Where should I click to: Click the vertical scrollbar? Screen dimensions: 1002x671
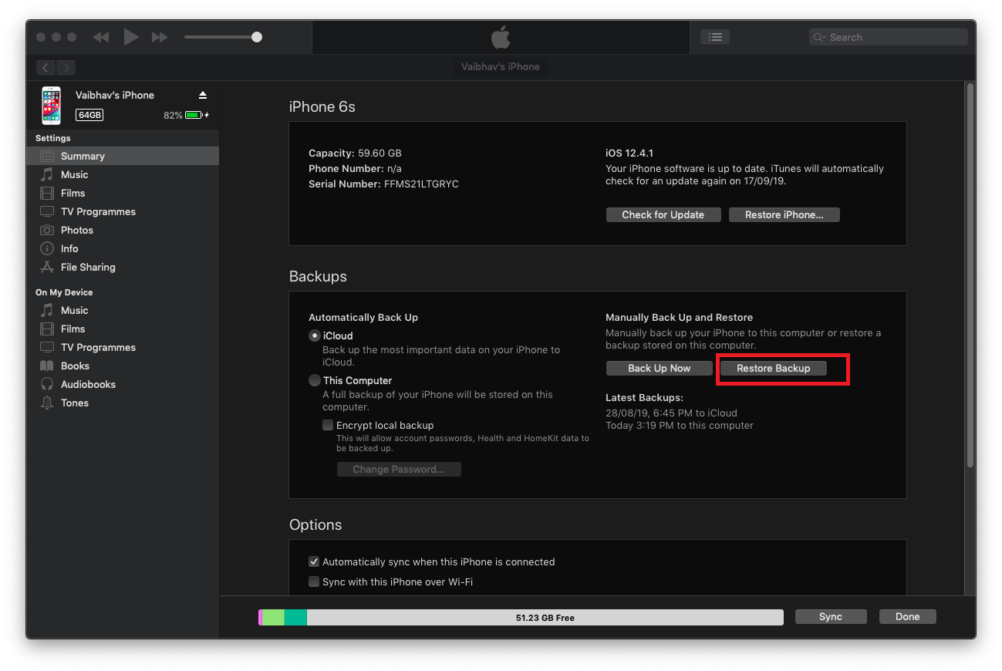pyautogui.click(x=970, y=275)
